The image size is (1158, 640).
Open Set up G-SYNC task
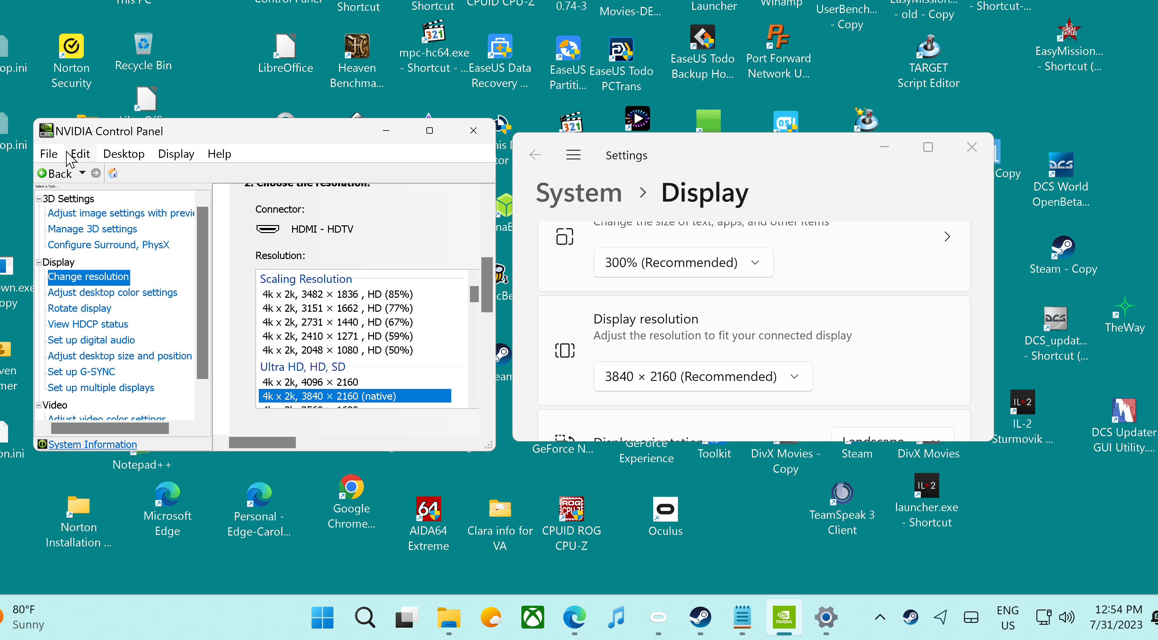tap(81, 372)
